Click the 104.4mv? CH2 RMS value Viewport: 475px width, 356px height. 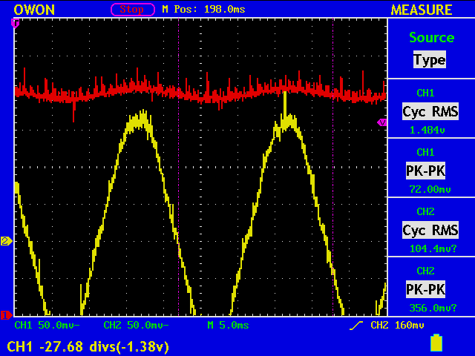point(433,249)
